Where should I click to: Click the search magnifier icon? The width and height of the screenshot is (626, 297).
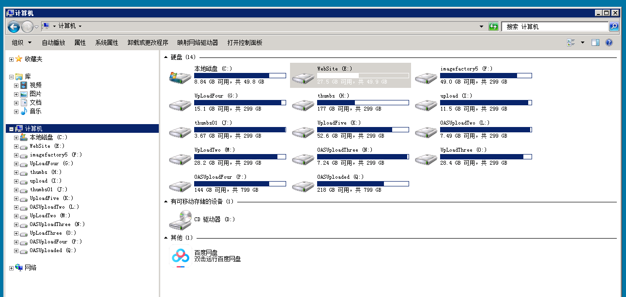click(x=614, y=27)
